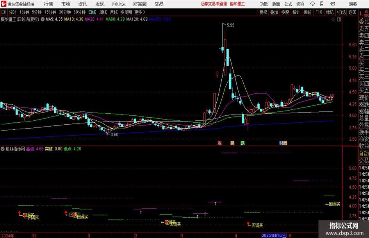Open the 交易 menu
This screenshot has width=369, height=238.
click(x=159, y=4)
